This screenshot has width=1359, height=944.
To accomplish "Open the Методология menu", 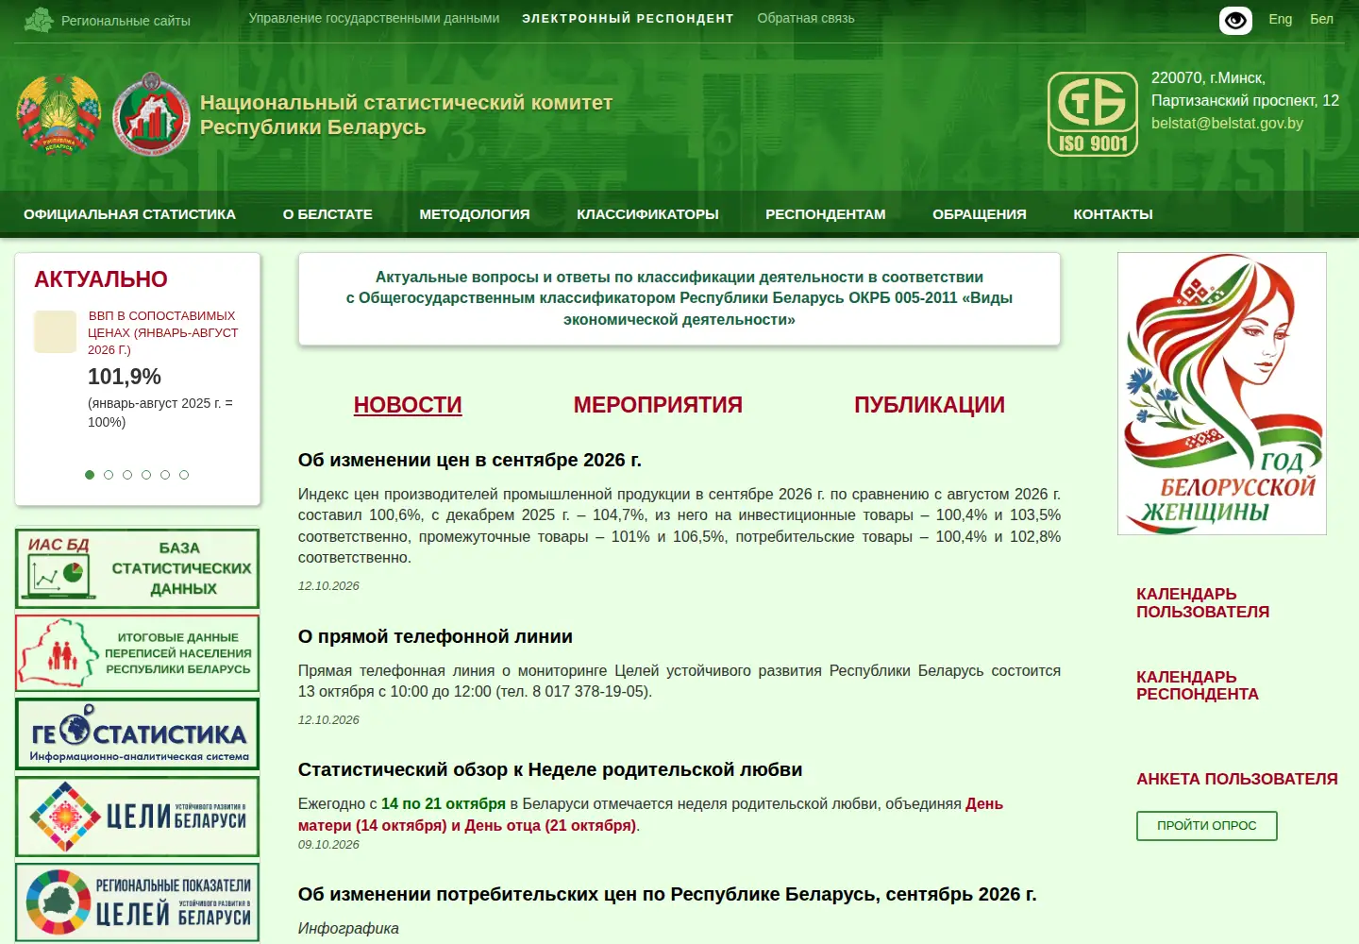I will pyautogui.click(x=475, y=214).
